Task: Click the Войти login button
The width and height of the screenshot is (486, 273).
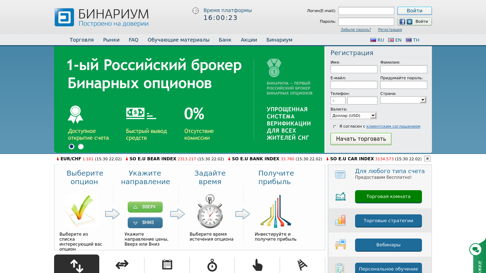Action: 414,11
